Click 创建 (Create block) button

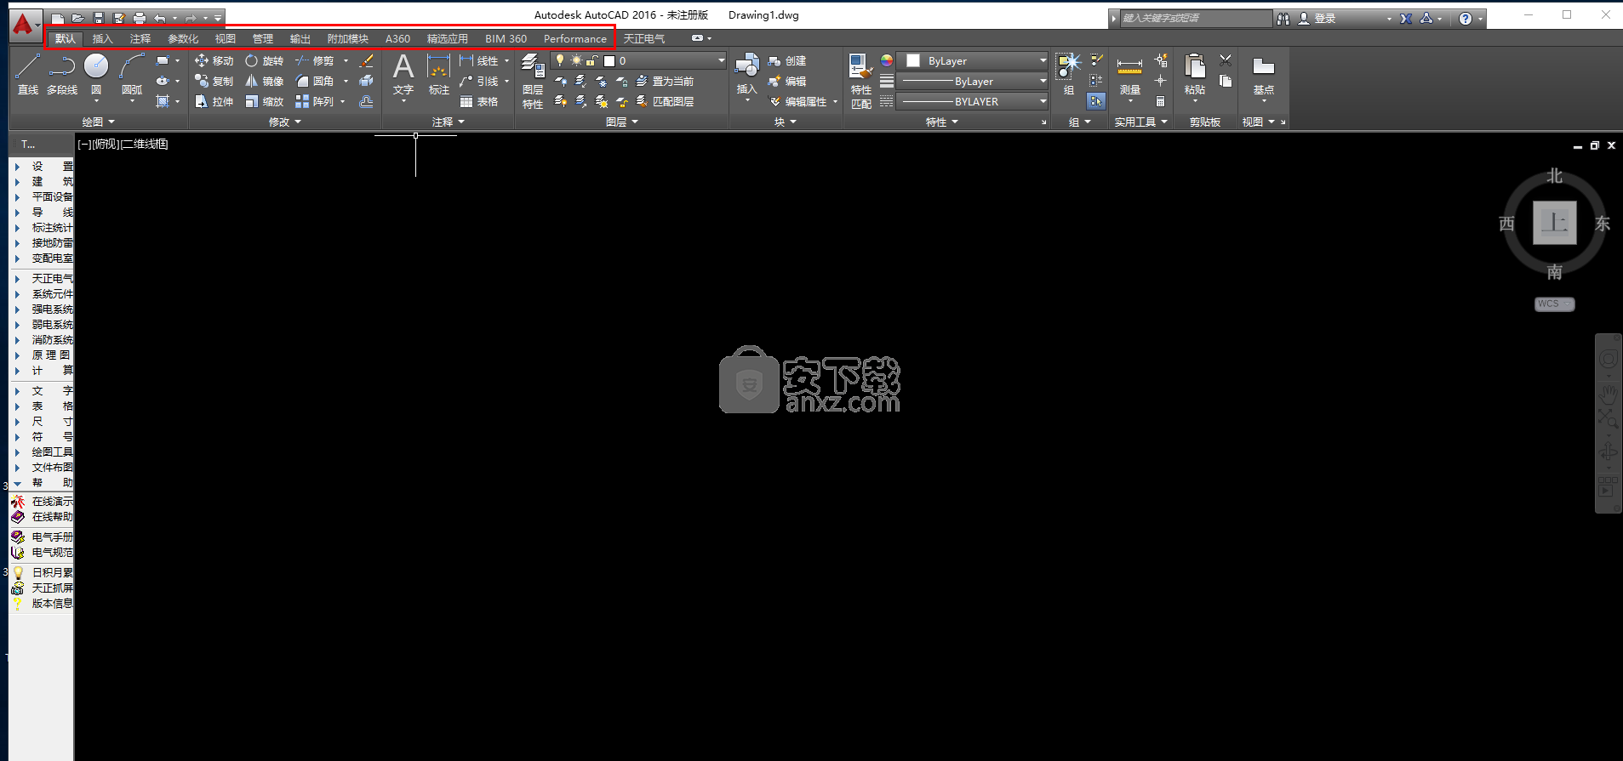click(787, 61)
